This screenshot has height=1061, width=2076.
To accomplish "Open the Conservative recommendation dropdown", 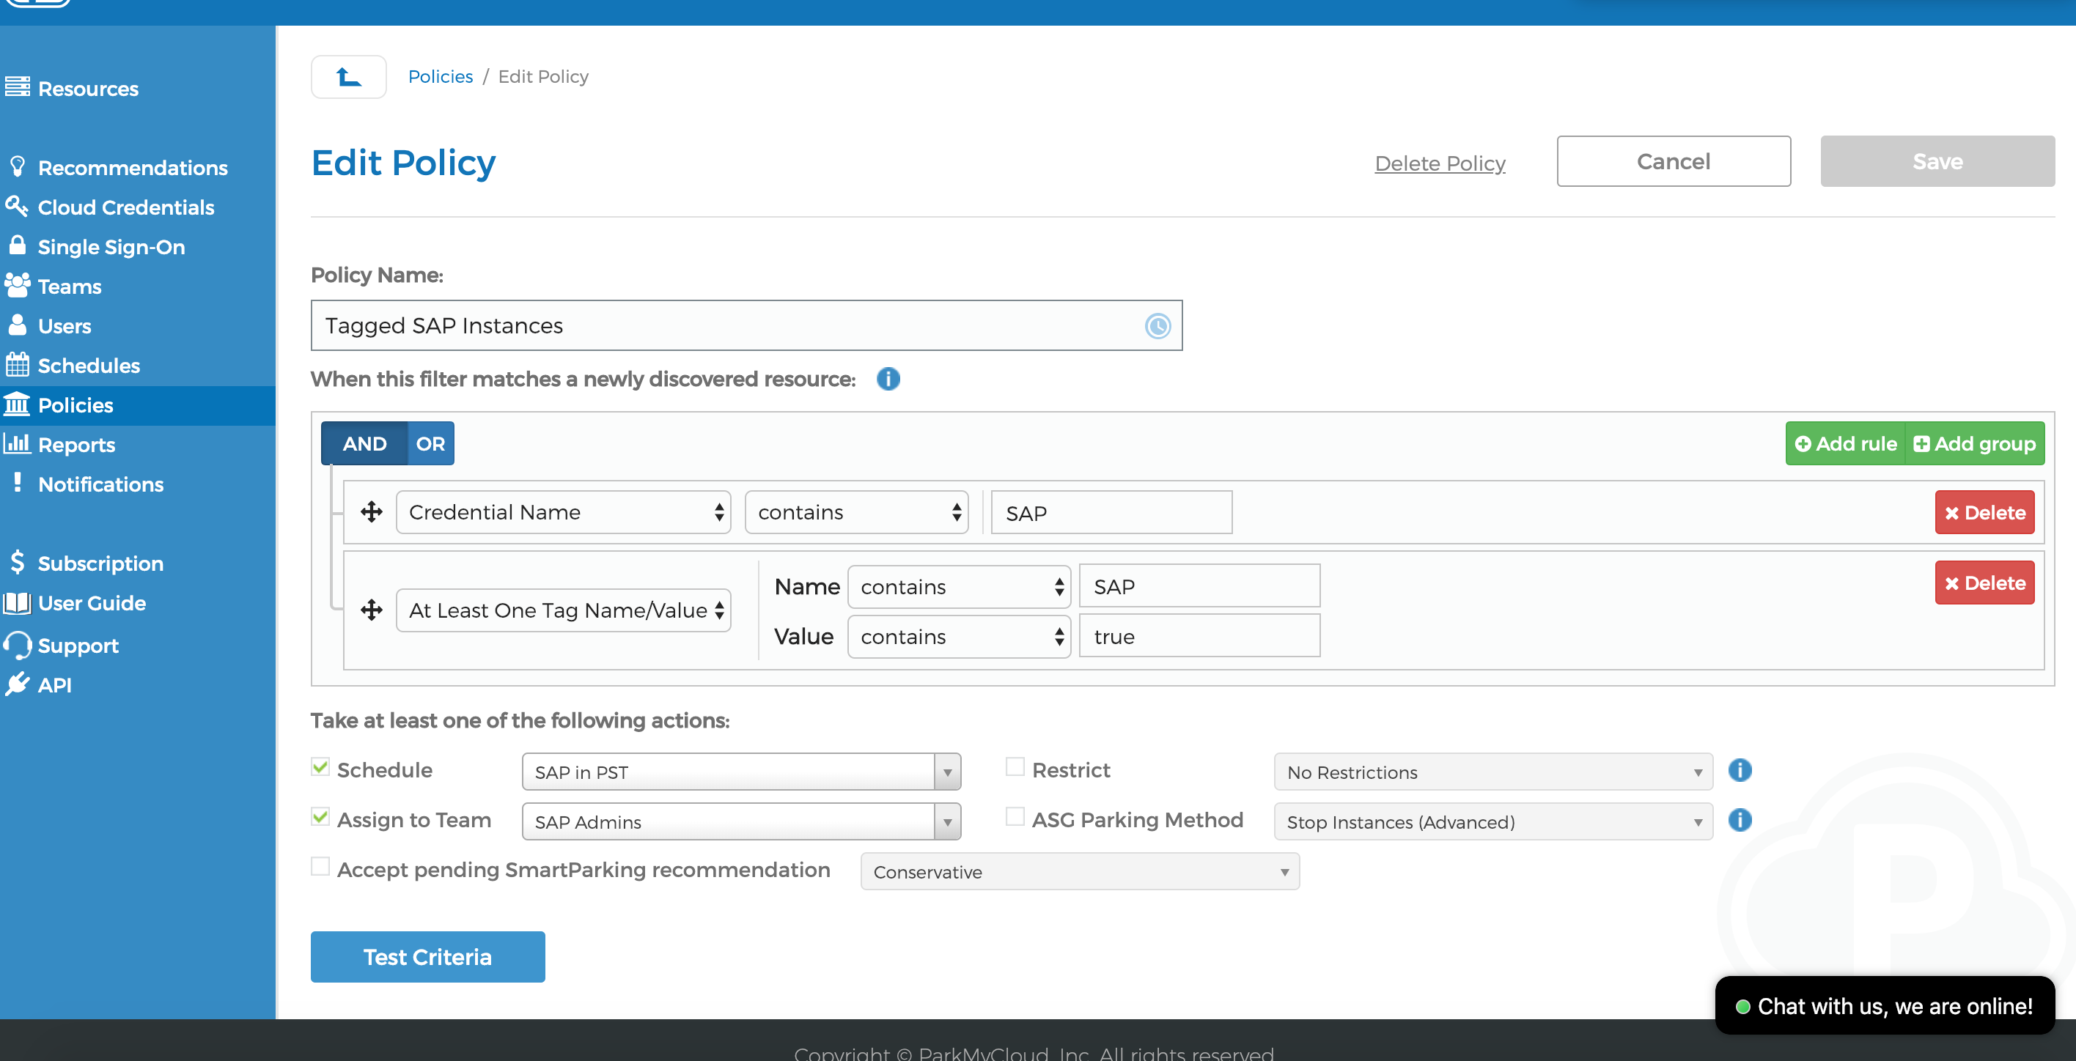I will 1079,873.
